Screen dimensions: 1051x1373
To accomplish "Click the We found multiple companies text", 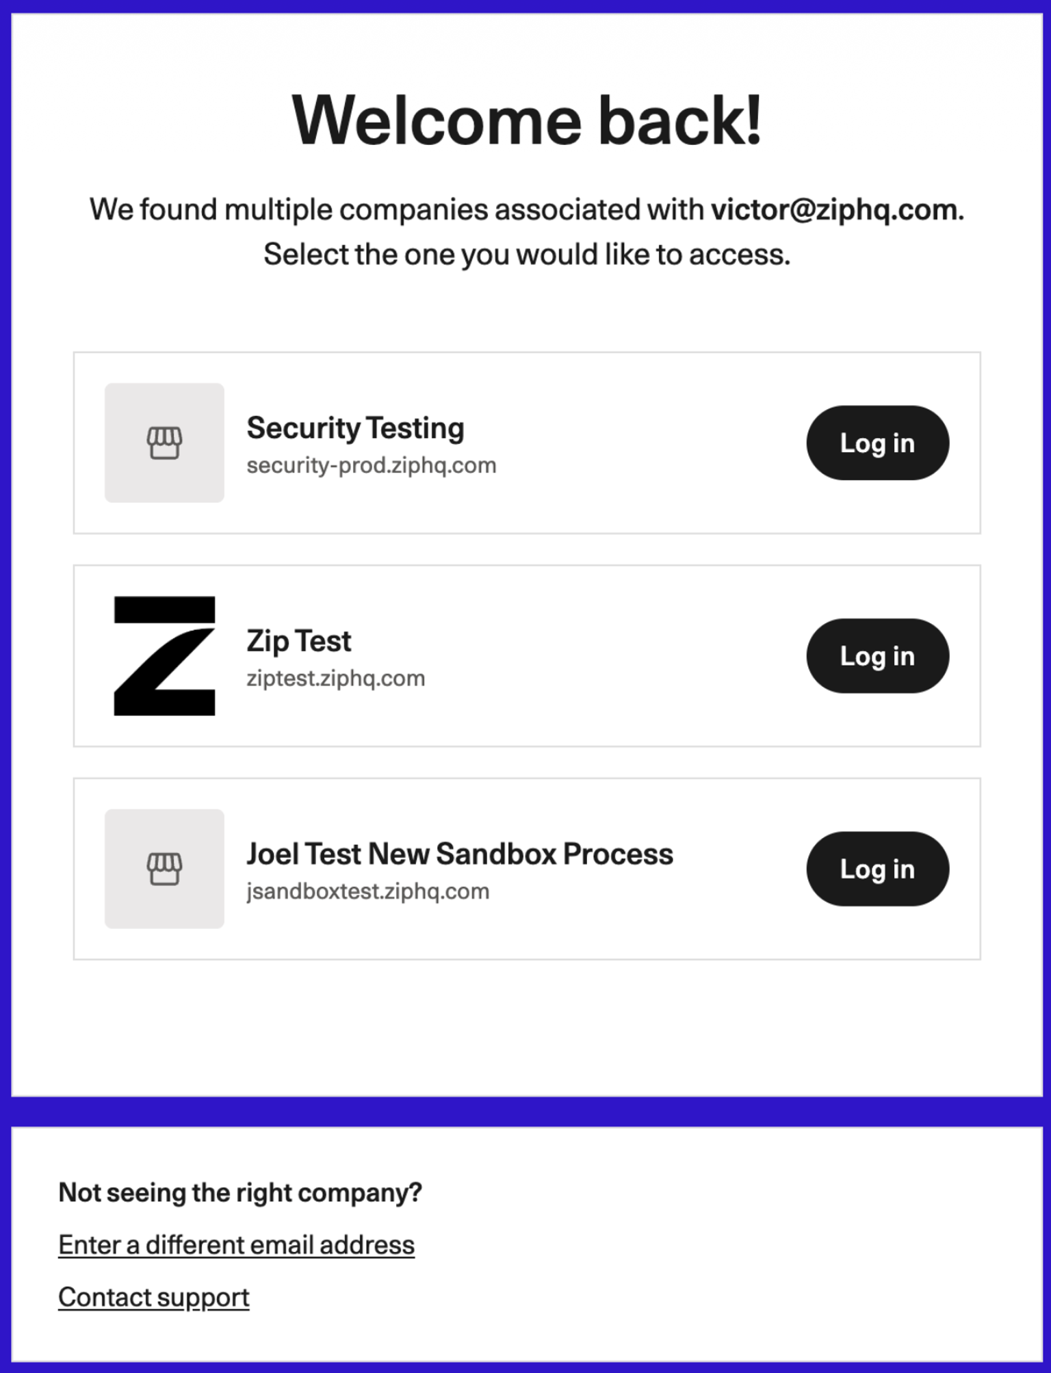I will (x=397, y=209).
